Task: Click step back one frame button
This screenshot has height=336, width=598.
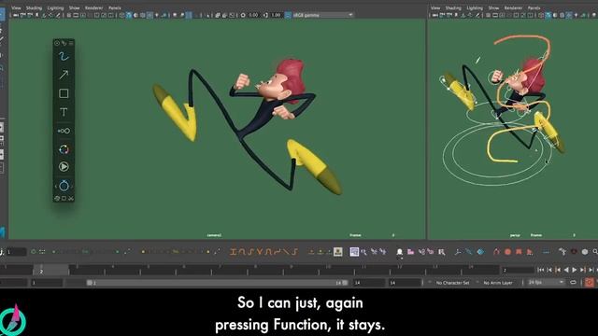Action: point(549,270)
